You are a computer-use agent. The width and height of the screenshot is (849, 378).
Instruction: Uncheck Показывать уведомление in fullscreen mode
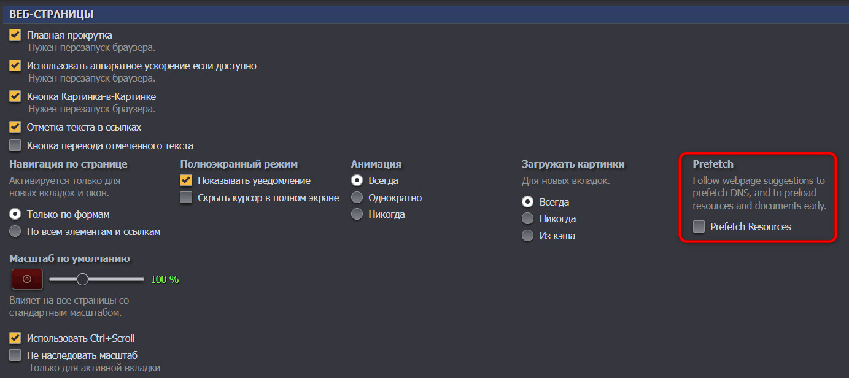click(x=186, y=180)
